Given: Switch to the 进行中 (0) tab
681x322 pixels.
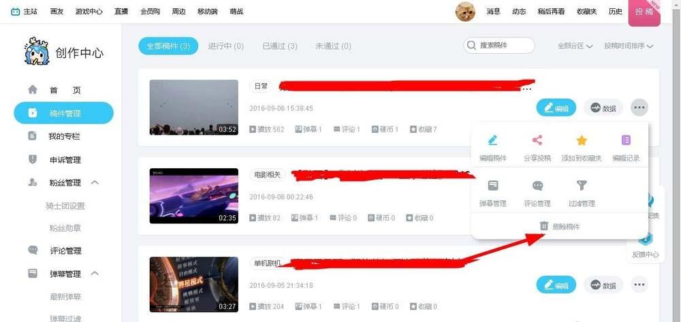Looking at the screenshot, I should pyautogui.click(x=225, y=46).
